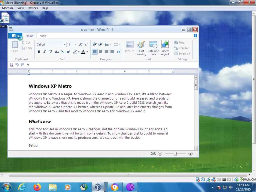
Task: Click Find in the Editing group
Action: (x=179, y=42)
